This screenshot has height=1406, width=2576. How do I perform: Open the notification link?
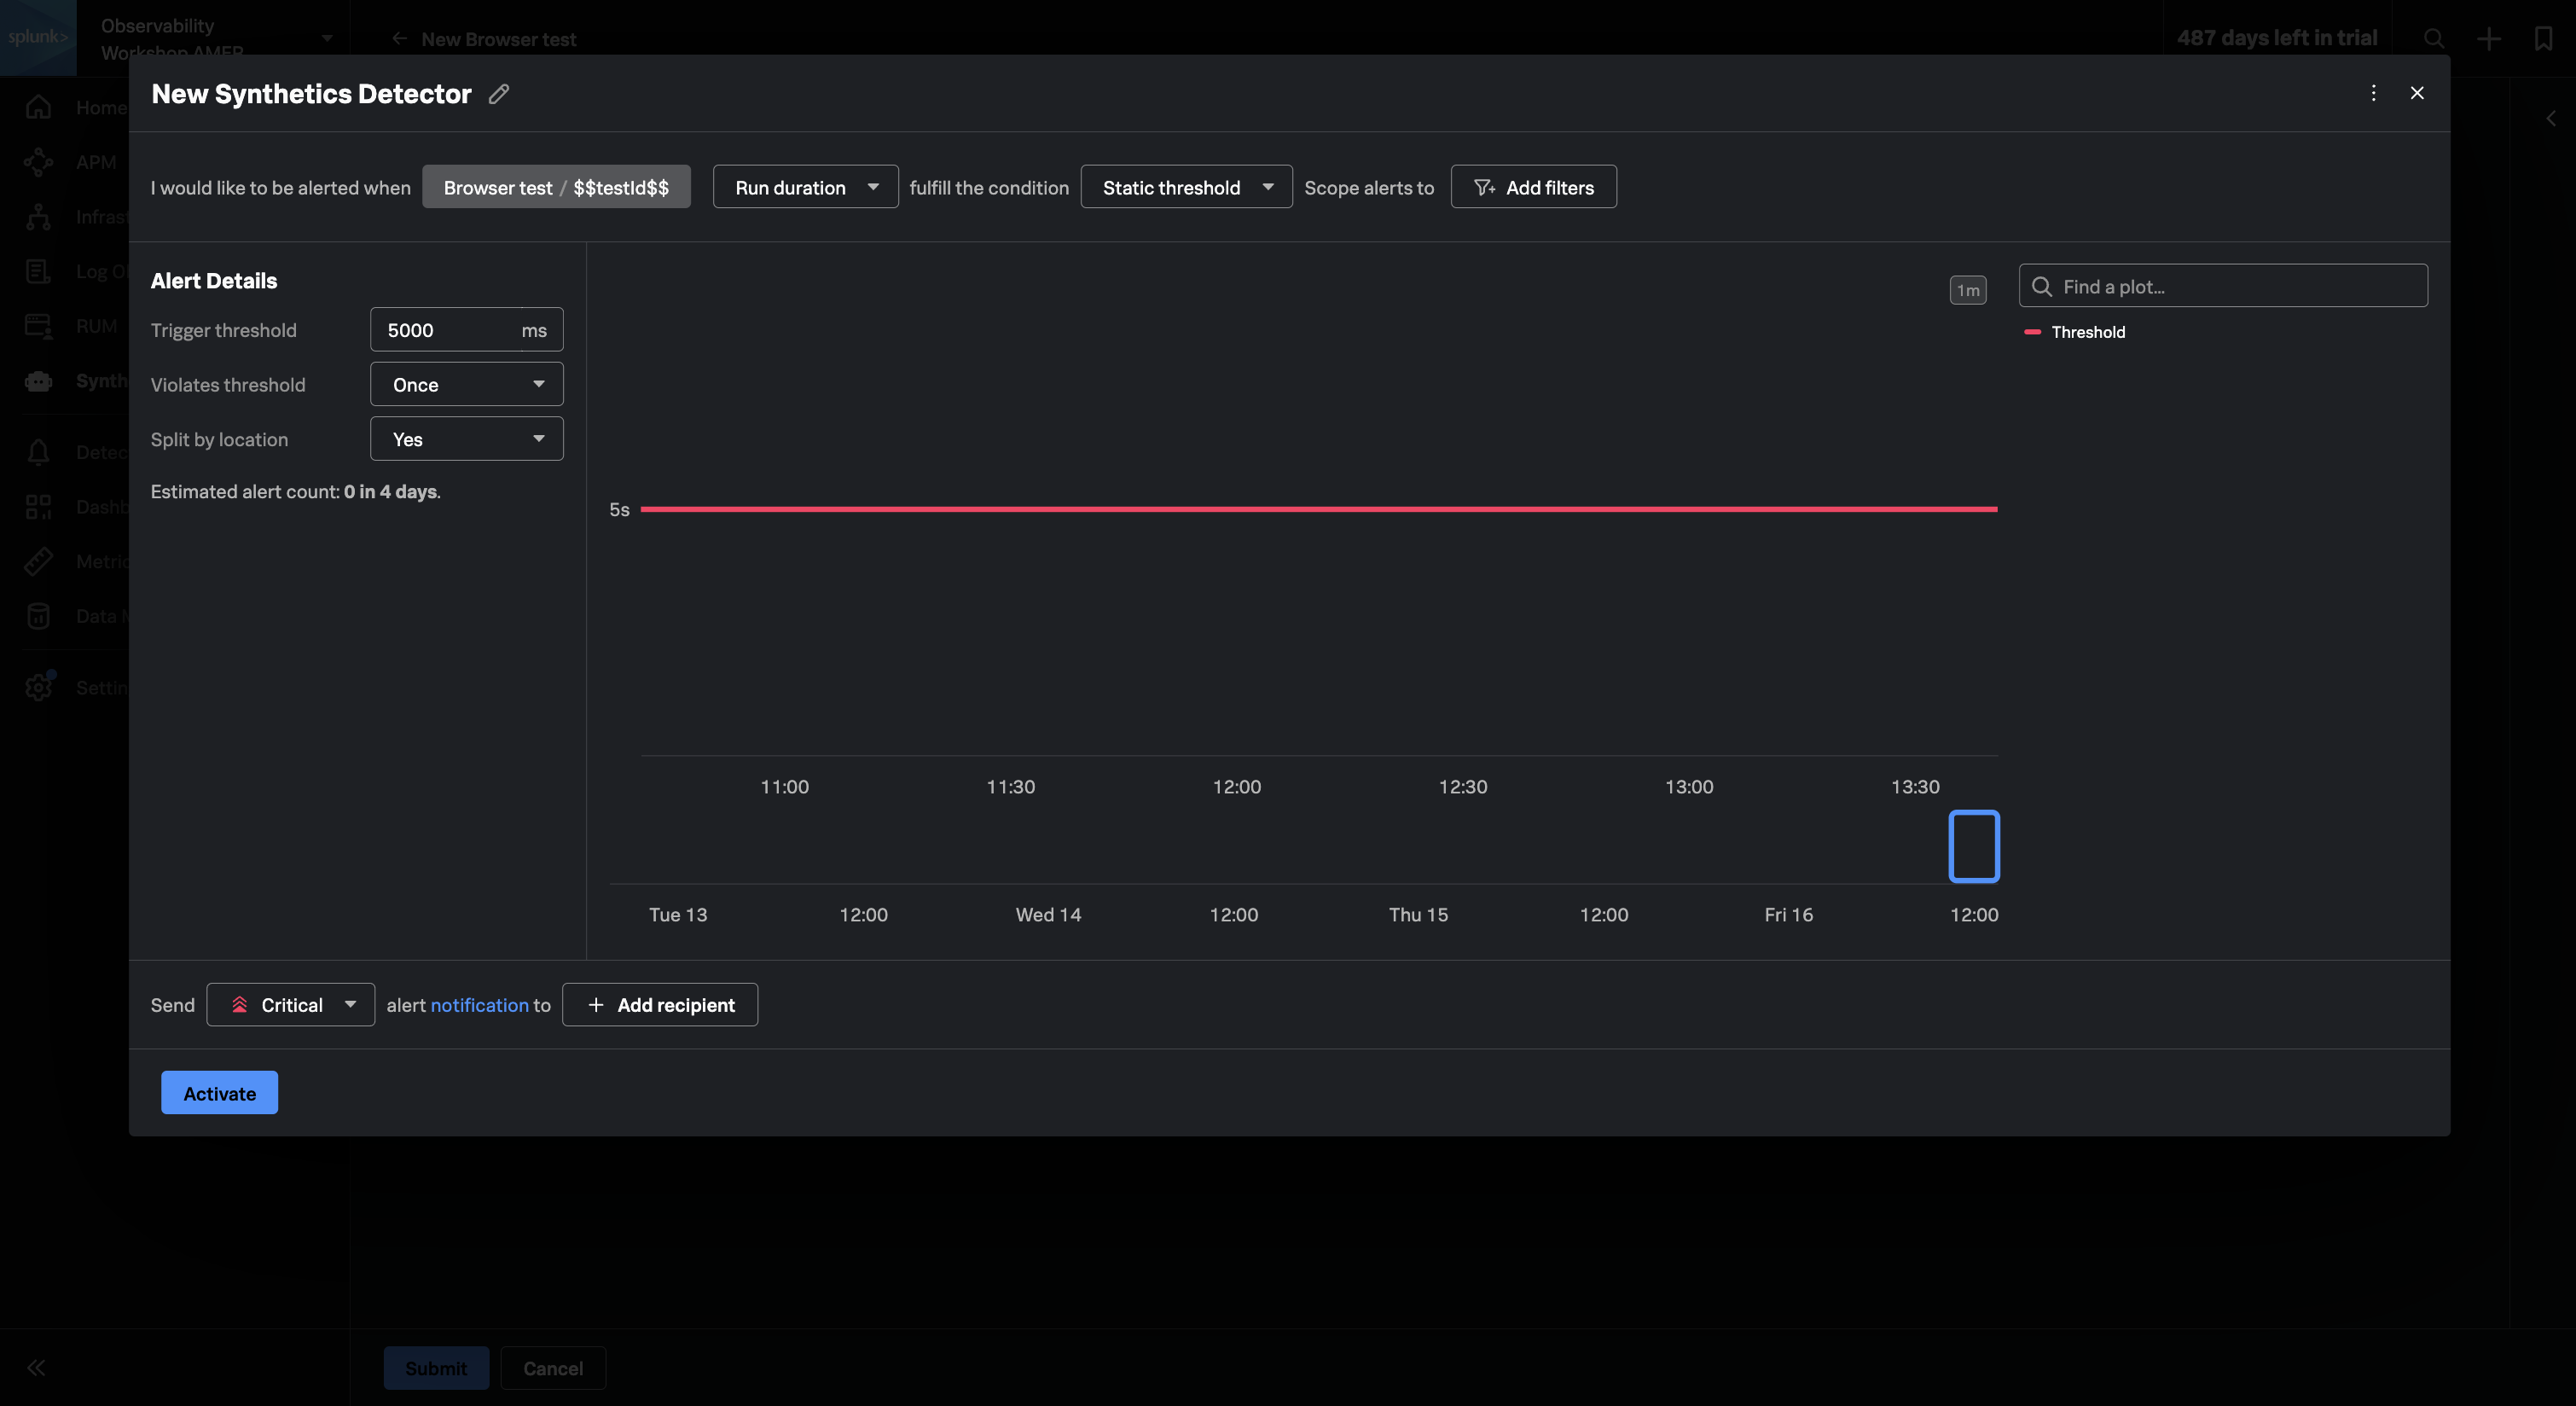pos(479,1005)
